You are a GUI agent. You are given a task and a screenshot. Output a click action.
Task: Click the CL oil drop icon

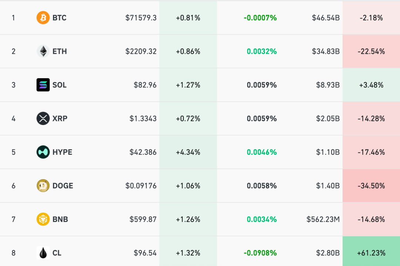43,253
